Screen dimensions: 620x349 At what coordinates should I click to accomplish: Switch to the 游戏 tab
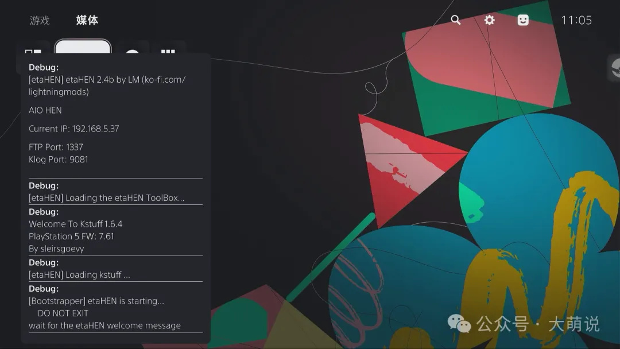point(40,20)
